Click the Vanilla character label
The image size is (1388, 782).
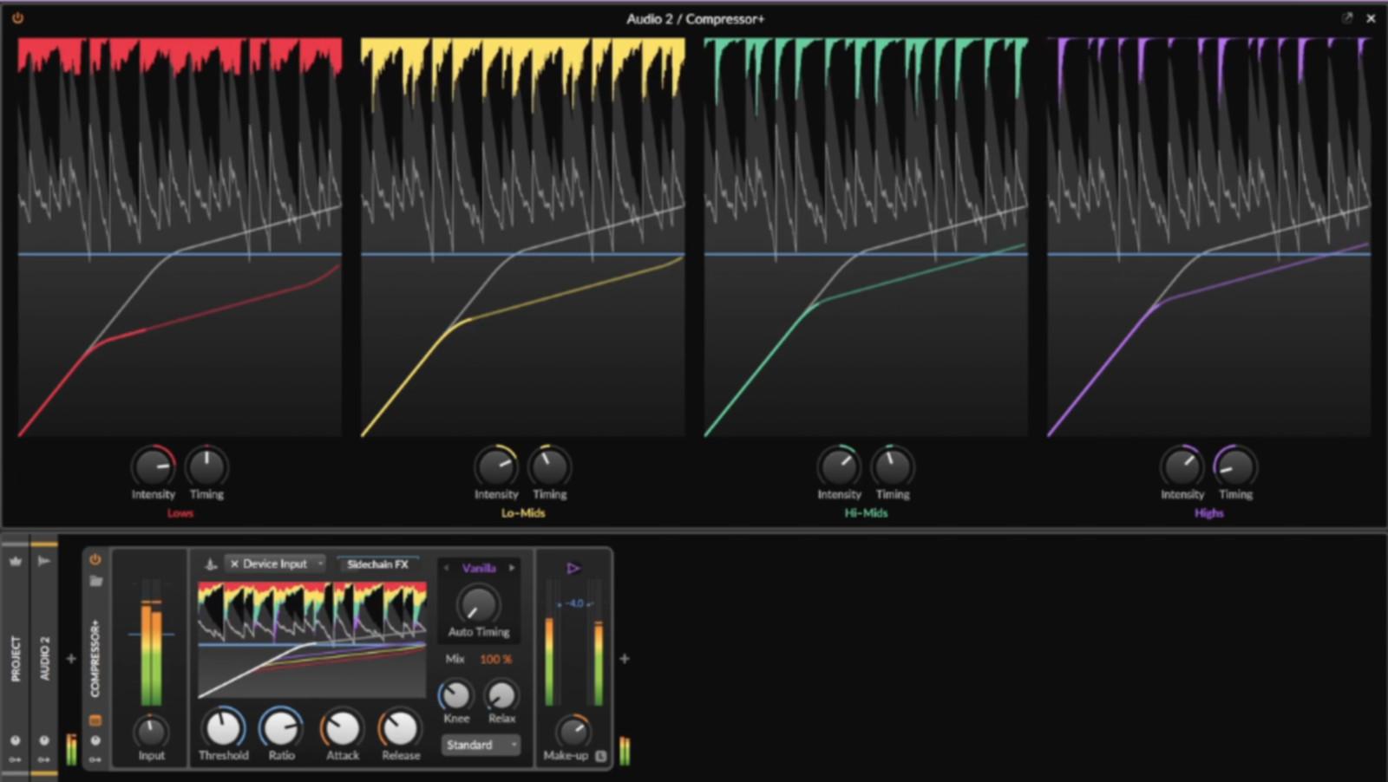479,568
